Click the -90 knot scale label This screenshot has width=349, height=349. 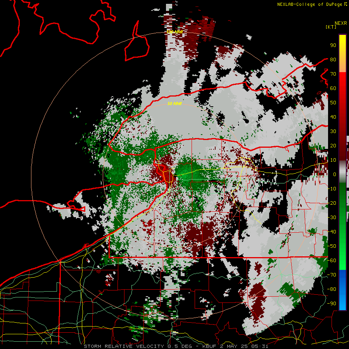coord(332,304)
